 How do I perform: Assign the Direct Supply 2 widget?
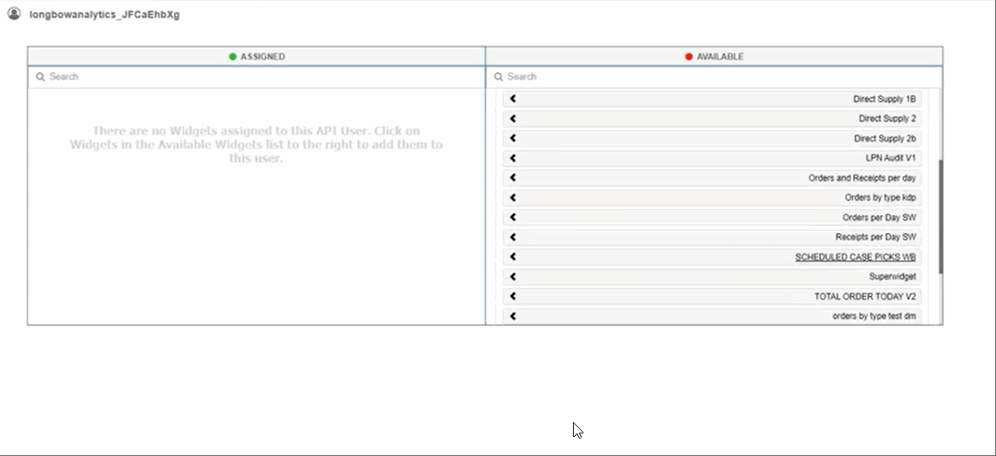click(712, 119)
